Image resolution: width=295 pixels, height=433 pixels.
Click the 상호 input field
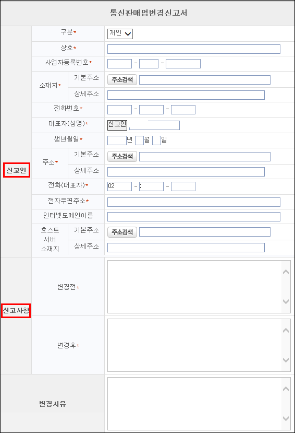tap(194, 49)
